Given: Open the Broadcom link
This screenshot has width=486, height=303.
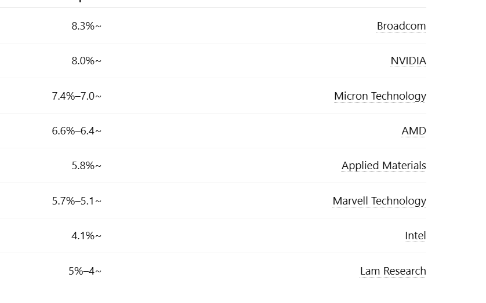Looking at the screenshot, I should [401, 26].
